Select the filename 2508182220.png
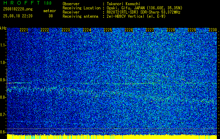Screen dimensions: 220x139 click(x=18, y=9)
